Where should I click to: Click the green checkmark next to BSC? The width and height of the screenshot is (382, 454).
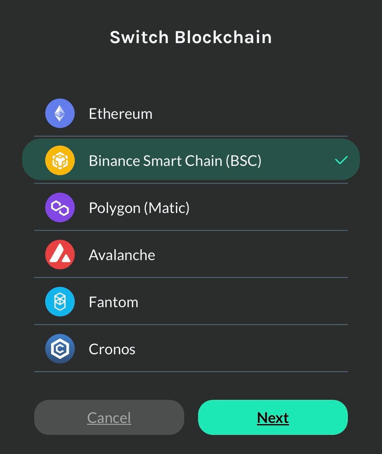click(341, 160)
